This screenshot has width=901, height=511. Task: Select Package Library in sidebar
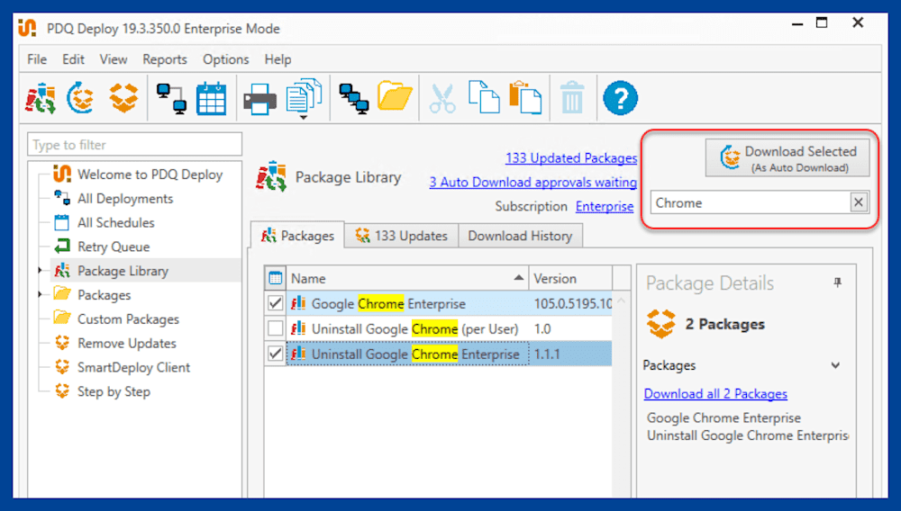(123, 271)
